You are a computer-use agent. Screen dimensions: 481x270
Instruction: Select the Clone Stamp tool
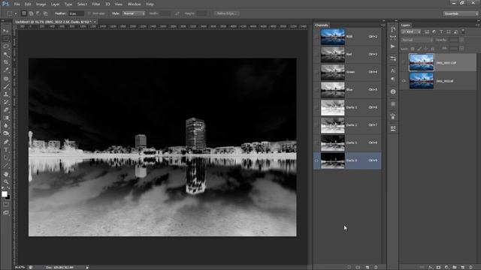6,94
